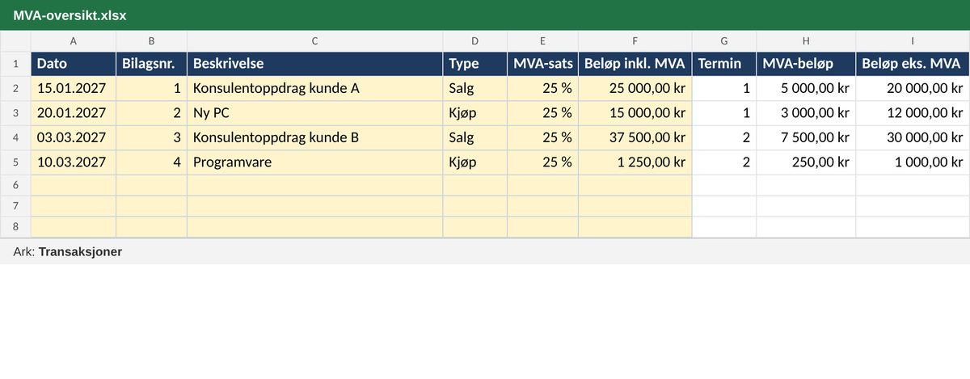The height and width of the screenshot is (379, 970).
Task: Open the 'Transaksjoner' sheet tab
Action: (80, 252)
